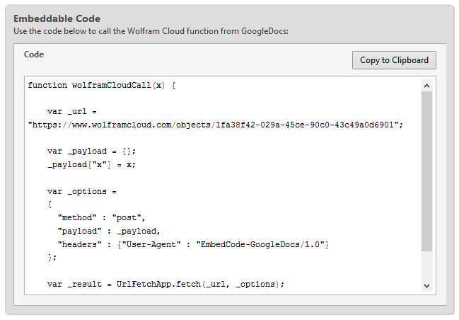
Task: Click the Embeddable Code heading
Action: pyautogui.click(x=57, y=18)
